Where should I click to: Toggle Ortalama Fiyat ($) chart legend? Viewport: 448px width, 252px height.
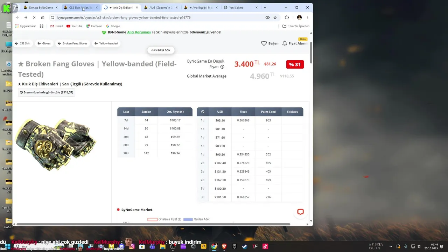(x=164, y=219)
